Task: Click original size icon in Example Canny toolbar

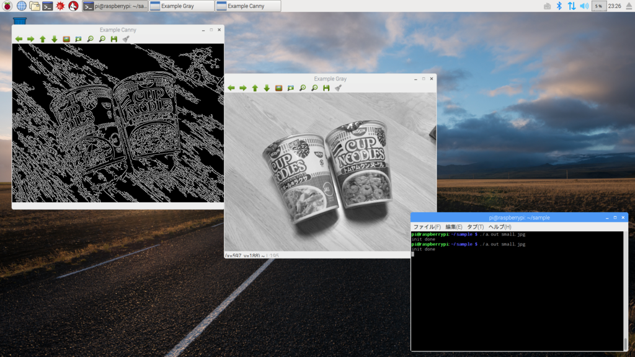Action: click(x=66, y=39)
